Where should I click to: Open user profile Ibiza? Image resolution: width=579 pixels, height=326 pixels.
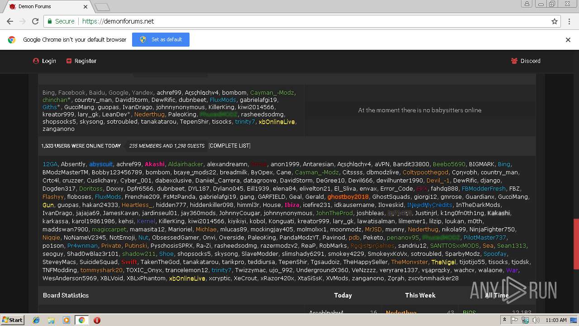292,205
